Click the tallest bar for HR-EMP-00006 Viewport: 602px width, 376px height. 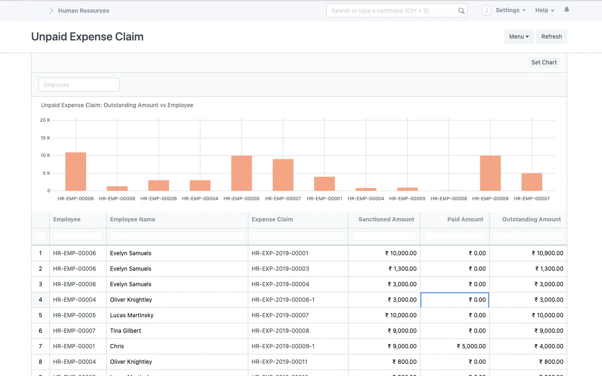tap(76, 172)
